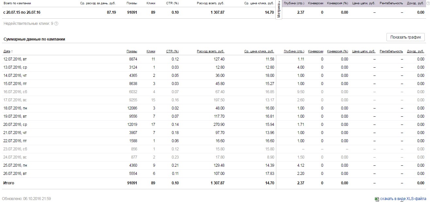Image resolution: width=430 pixels, height=202 pixels.
Task: Sort table by Конверсии column header
Action: pyautogui.click(x=316, y=51)
